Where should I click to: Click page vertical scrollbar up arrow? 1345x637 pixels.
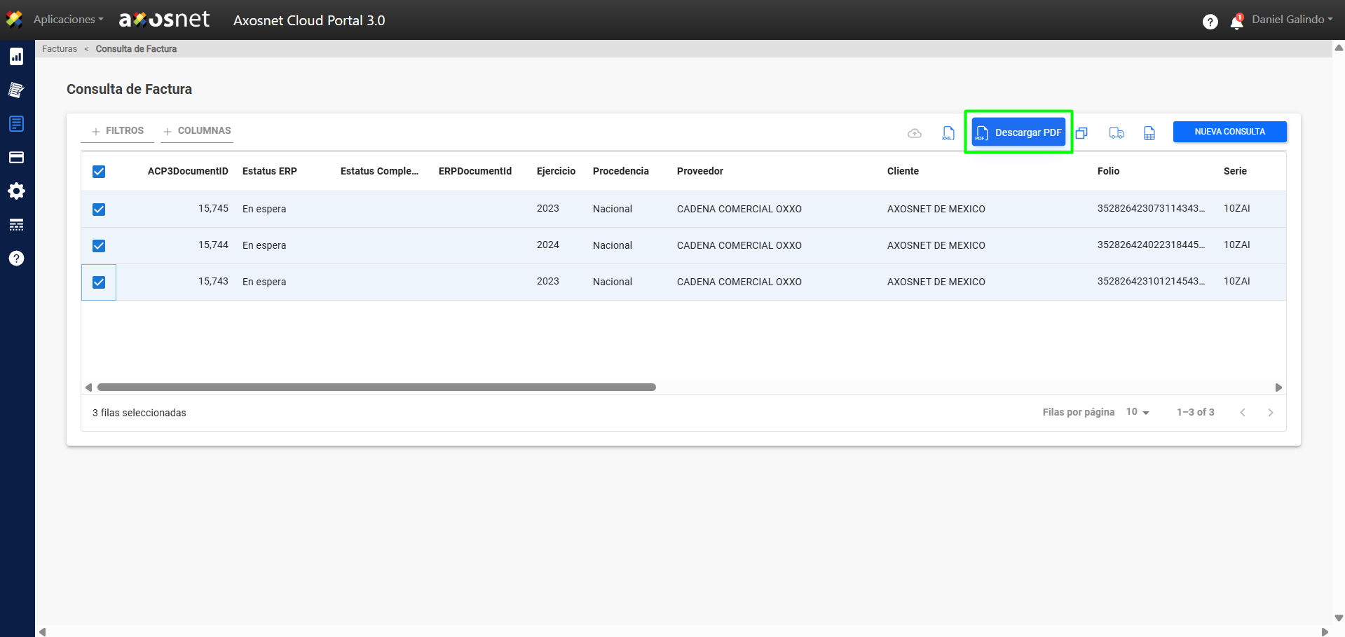1339,48
